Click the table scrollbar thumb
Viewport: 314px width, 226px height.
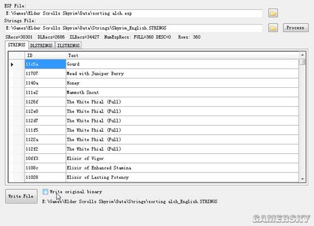pos(302,62)
